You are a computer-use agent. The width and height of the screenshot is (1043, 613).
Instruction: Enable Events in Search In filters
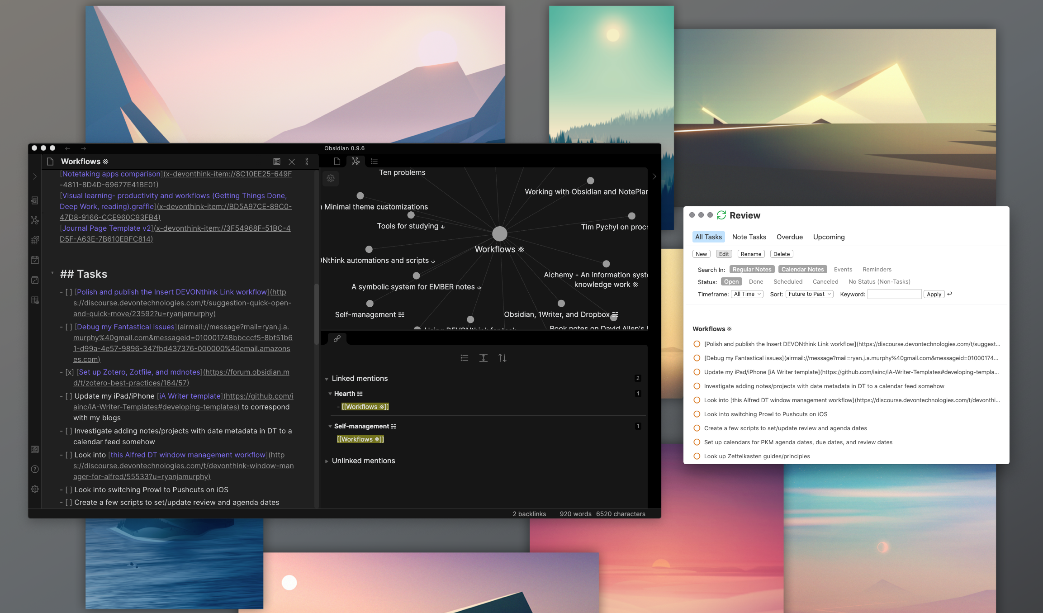pos(843,269)
